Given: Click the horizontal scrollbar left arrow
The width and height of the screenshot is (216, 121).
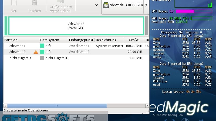Looking at the screenshot, I should (x=5, y=106).
